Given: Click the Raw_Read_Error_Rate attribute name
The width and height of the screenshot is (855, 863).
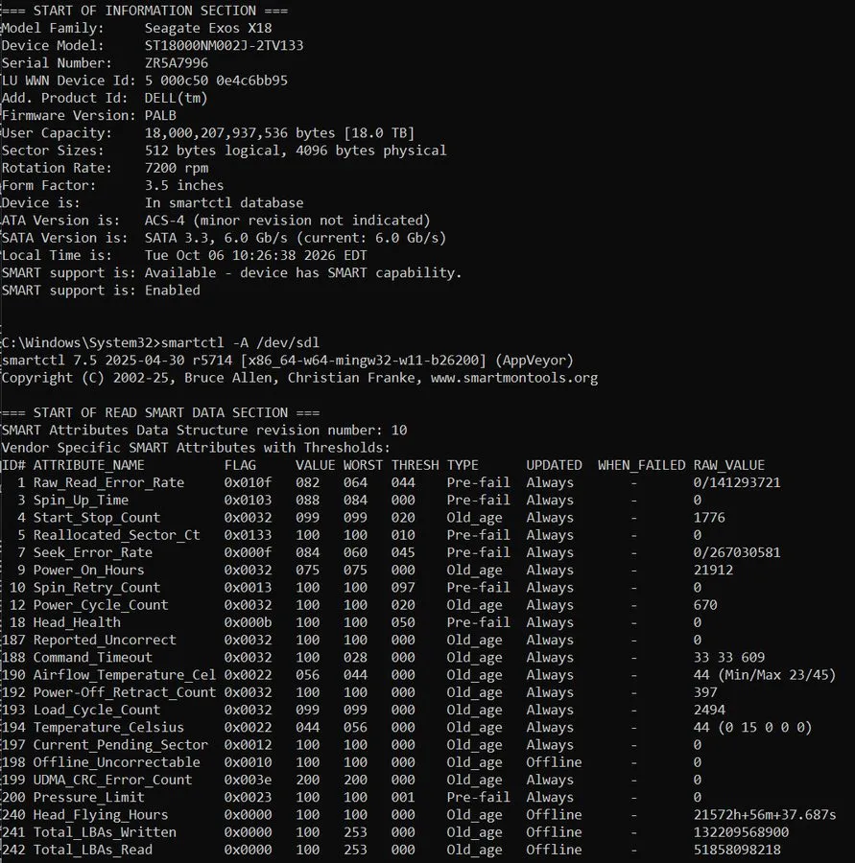Looking at the screenshot, I should click(108, 482).
